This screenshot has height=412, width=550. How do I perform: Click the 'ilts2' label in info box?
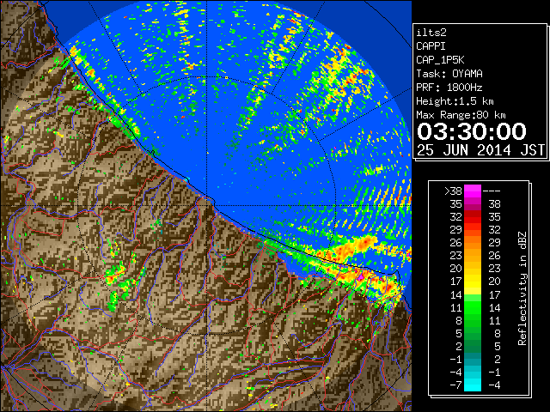[x=431, y=33]
